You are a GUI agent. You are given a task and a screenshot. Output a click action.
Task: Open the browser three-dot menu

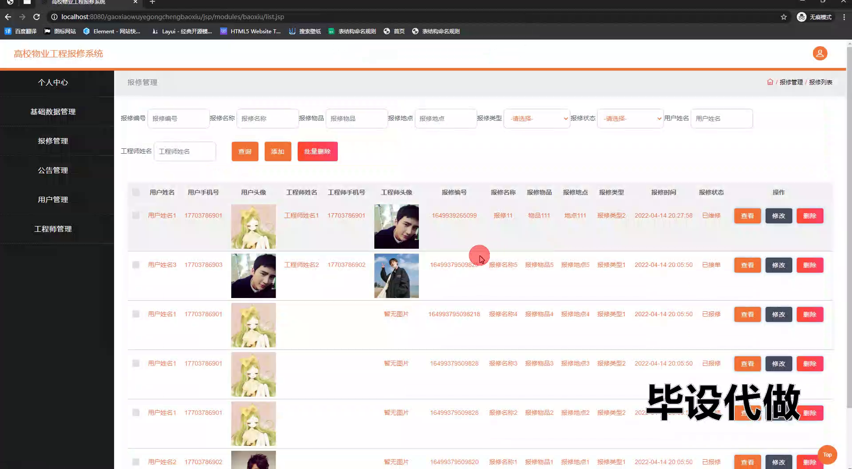[x=844, y=17]
